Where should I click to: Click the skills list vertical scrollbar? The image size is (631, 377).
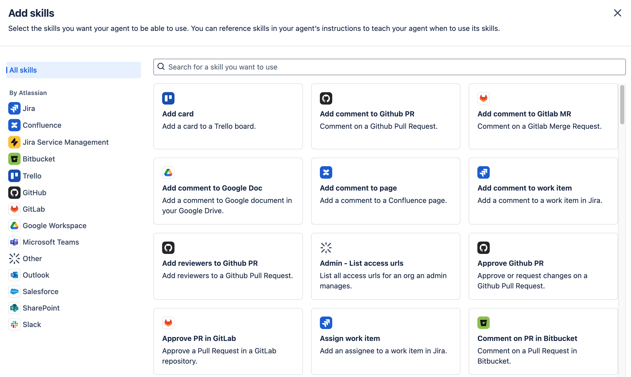[622, 105]
